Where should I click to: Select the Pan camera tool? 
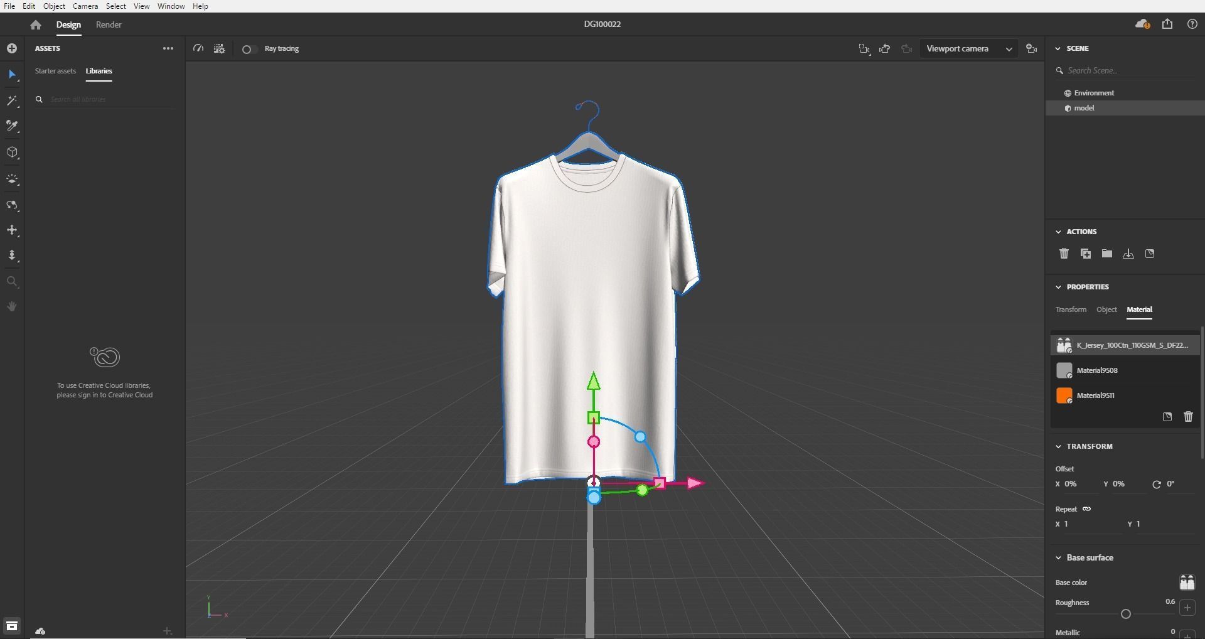(12, 230)
